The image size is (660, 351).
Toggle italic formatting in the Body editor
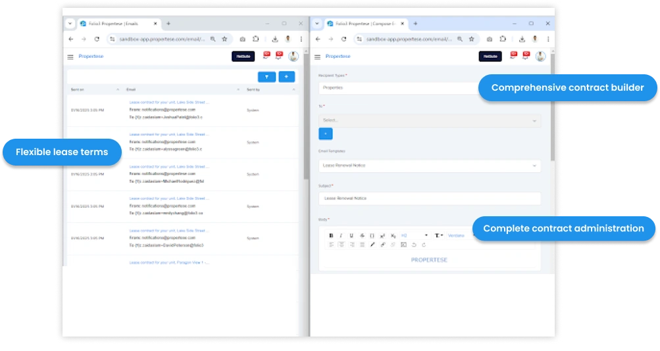click(x=341, y=236)
